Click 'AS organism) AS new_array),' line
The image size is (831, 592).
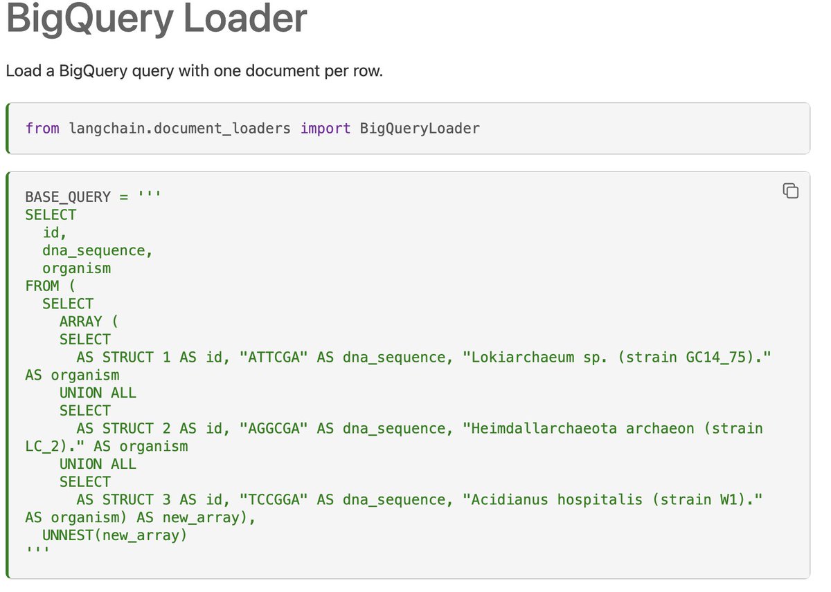pos(141,517)
